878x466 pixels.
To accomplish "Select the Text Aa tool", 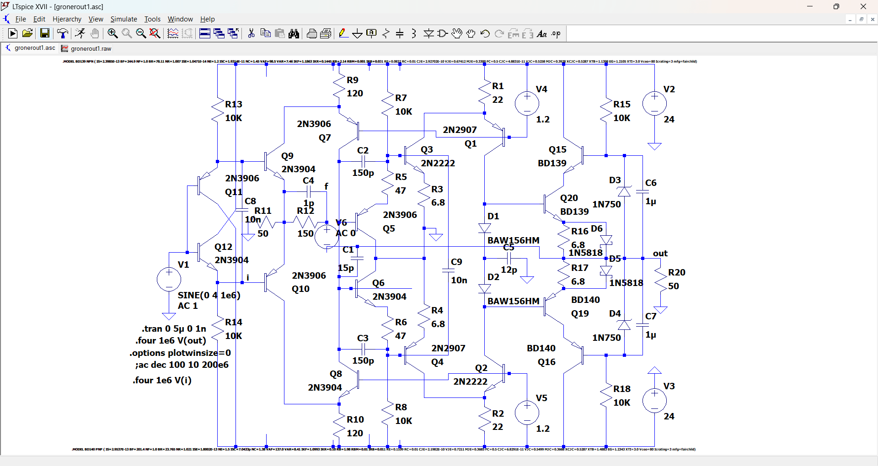I will coord(542,33).
